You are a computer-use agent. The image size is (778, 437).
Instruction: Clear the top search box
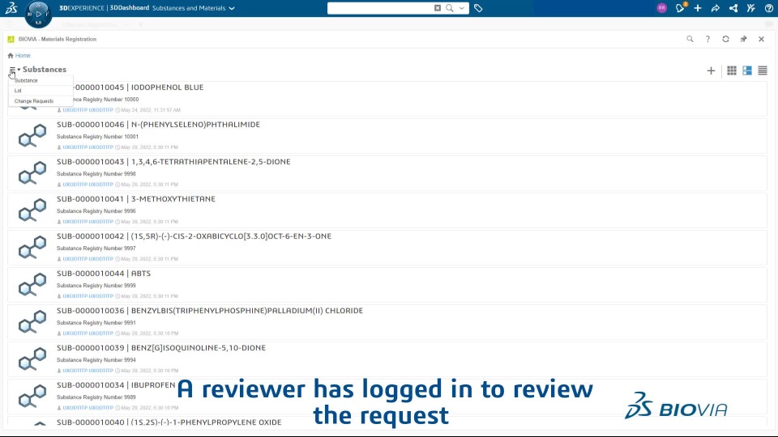437,8
